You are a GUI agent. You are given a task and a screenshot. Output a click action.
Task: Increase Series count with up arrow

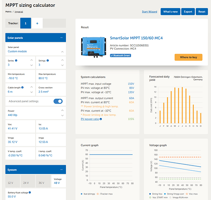click(32, 60)
